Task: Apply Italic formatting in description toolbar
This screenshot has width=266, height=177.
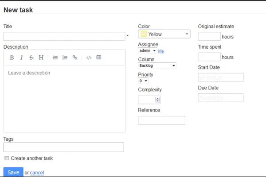Action: point(21,58)
